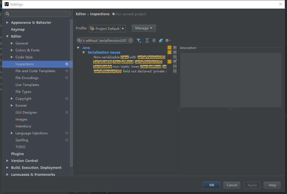Click the filter inspections funnel icon
This screenshot has width=287, height=194.
point(139,40)
